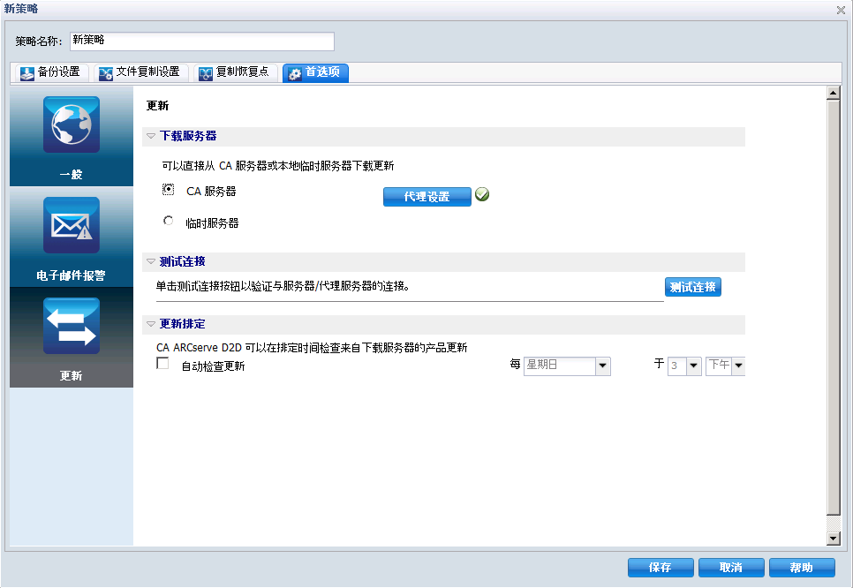Image resolution: width=853 pixels, height=588 pixels.
Task: Select the CA 服务器 radio button
Action: 168,189
